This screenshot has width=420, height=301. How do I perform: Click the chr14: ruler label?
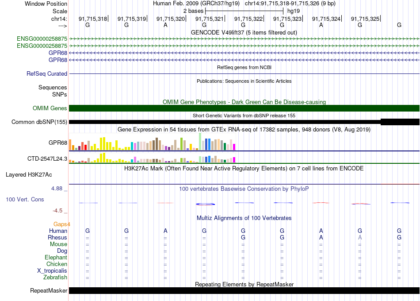tap(59, 19)
